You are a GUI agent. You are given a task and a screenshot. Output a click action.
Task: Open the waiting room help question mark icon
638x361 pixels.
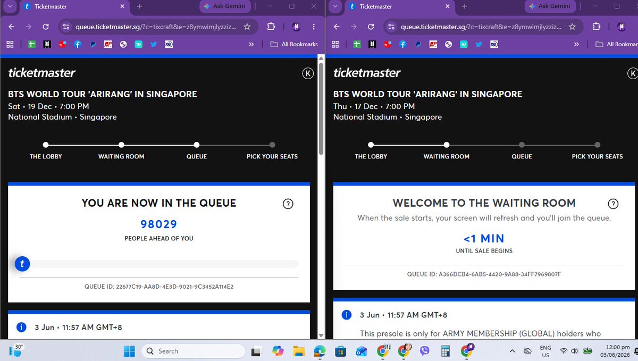(x=613, y=204)
